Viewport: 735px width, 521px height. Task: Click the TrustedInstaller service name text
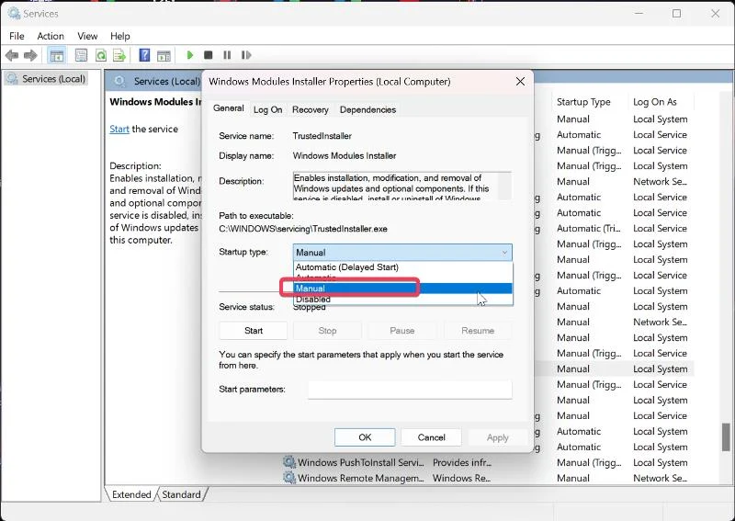coord(322,136)
